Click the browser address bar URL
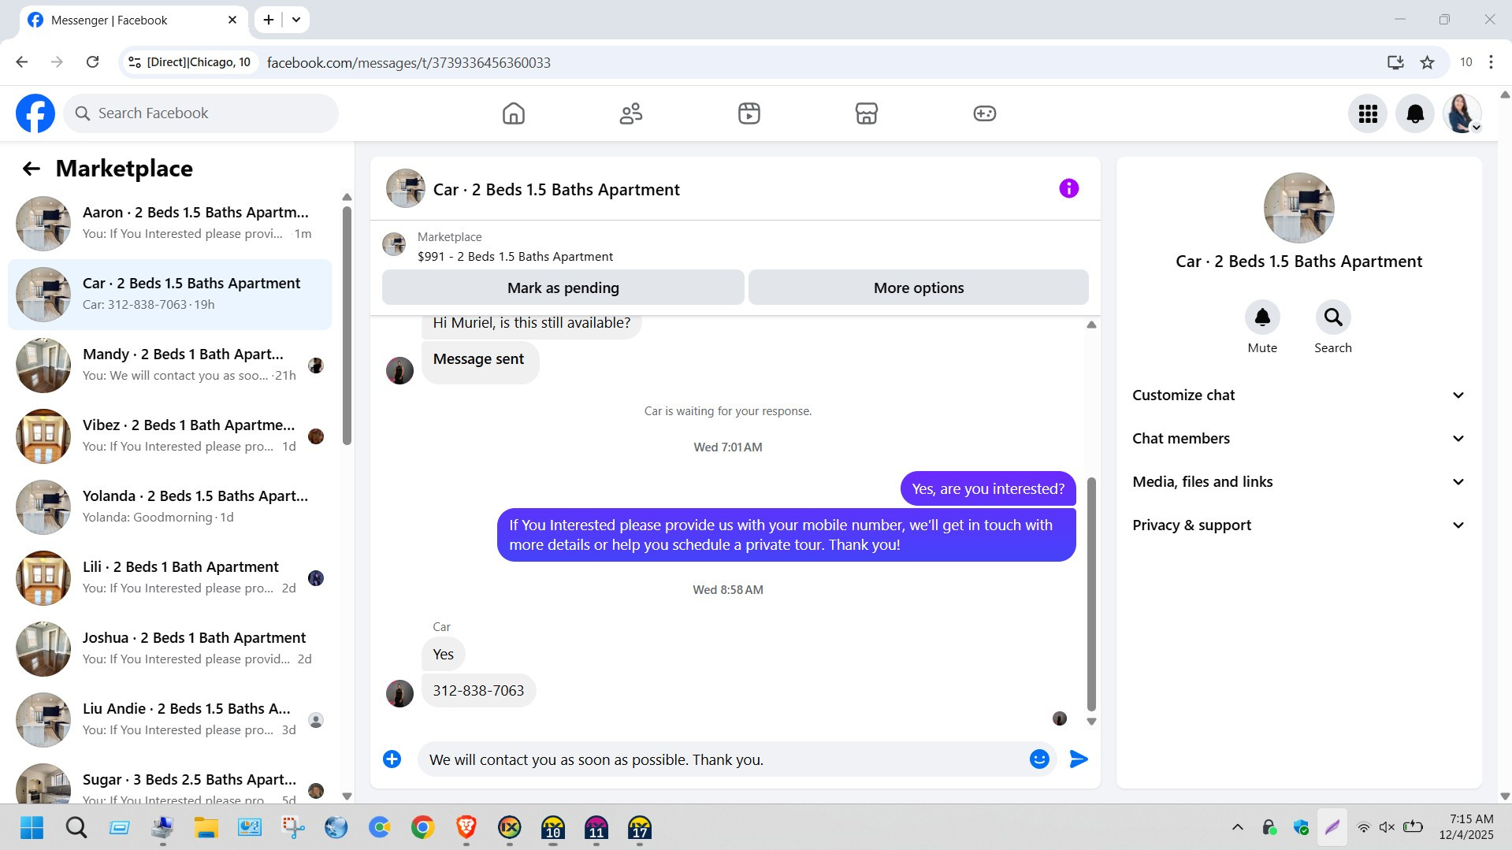Viewport: 1512px width, 850px height. point(408,62)
